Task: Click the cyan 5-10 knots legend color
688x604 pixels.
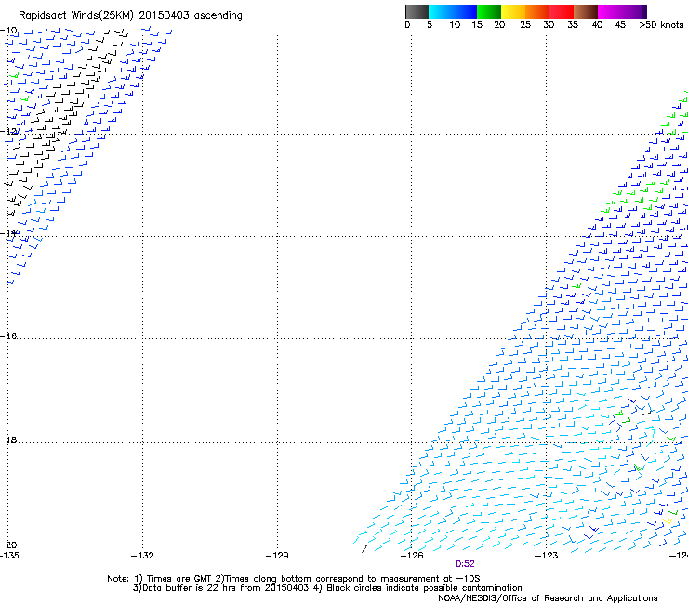Action: click(x=441, y=11)
